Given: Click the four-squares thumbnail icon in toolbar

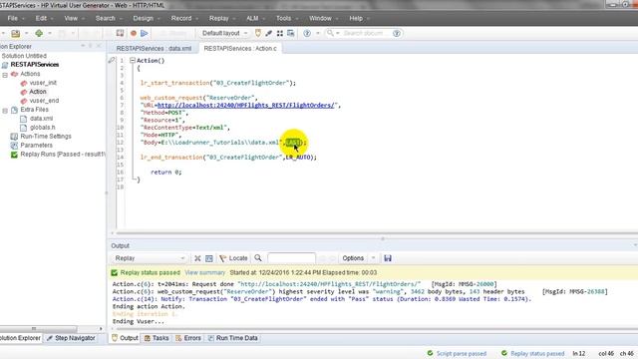Looking at the screenshot, I should coord(279,33).
